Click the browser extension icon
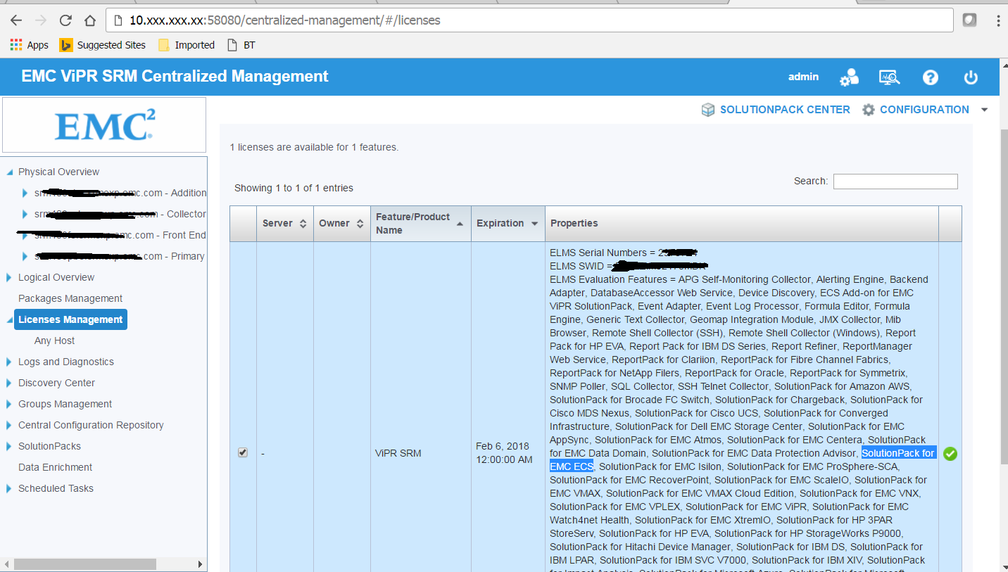1008x572 pixels. pyautogui.click(x=969, y=20)
